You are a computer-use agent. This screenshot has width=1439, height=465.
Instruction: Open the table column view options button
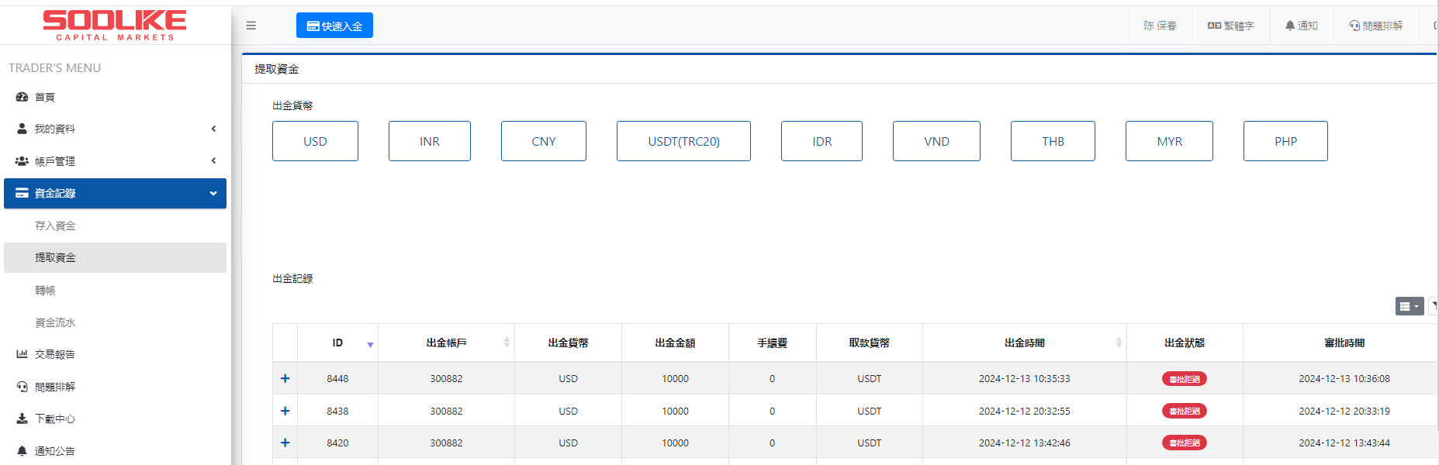[x=1409, y=306]
